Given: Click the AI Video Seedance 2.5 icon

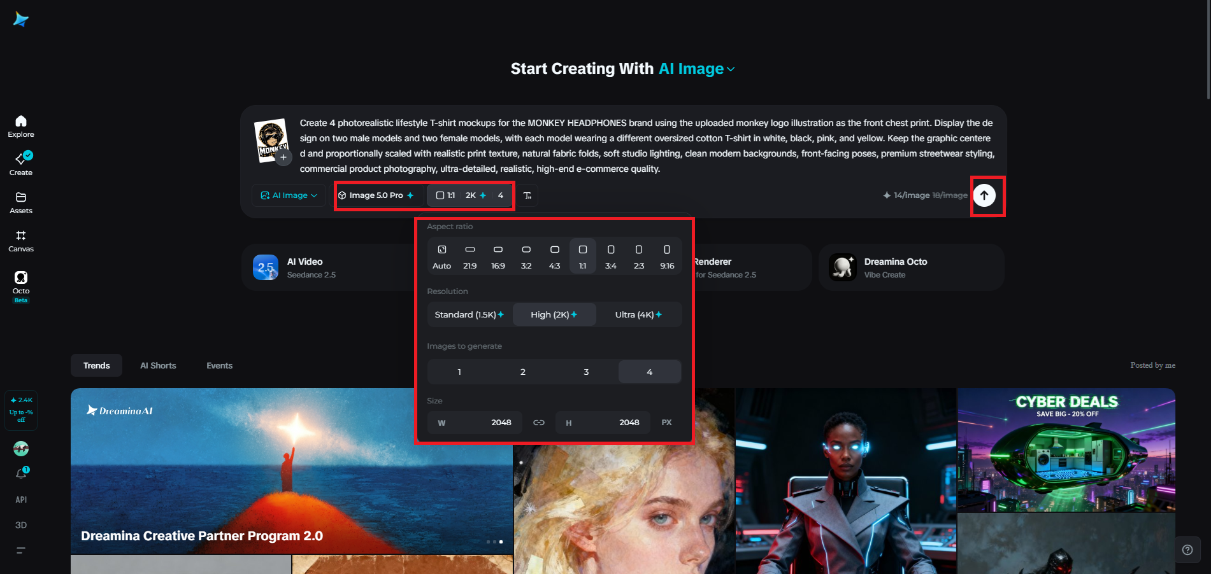Looking at the screenshot, I should click(266, 267).
